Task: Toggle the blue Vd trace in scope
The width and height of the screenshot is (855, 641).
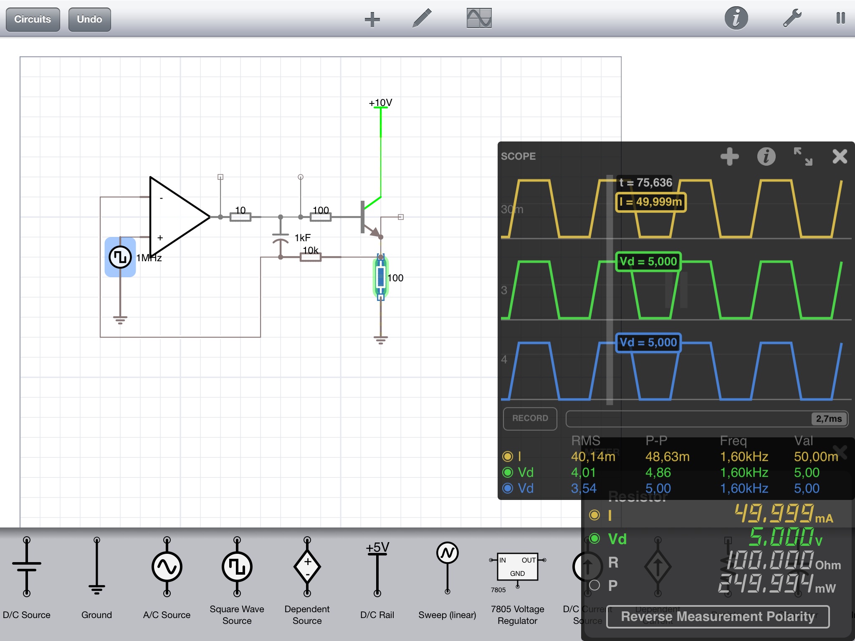Action: pyautogui.click(x=508, y=488)
